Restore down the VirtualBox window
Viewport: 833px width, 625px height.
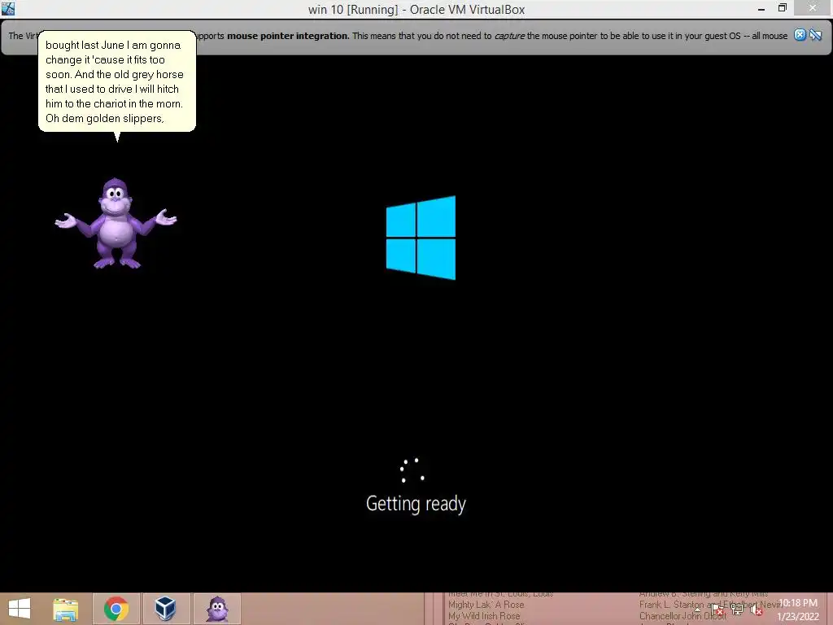point(782,8)
